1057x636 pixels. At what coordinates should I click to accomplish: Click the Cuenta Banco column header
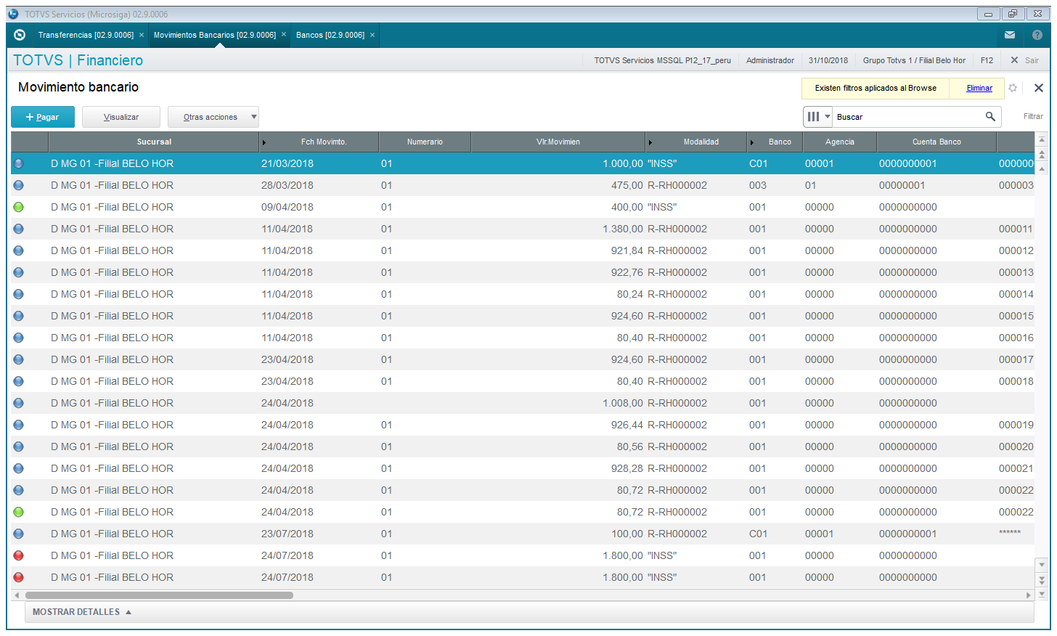tap(936, 142)
